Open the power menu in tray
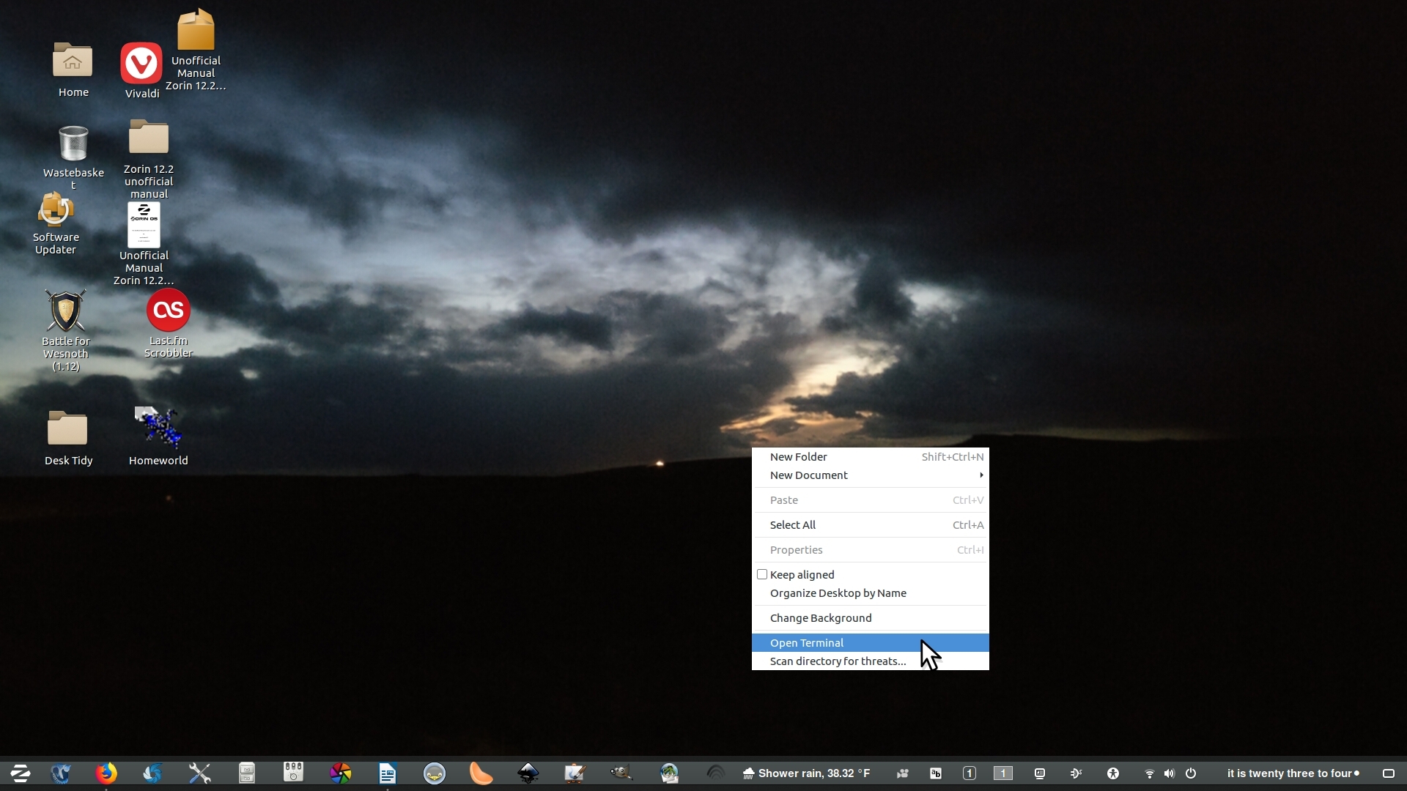Screen dimensions: 1407x791 click(1191, 773)
